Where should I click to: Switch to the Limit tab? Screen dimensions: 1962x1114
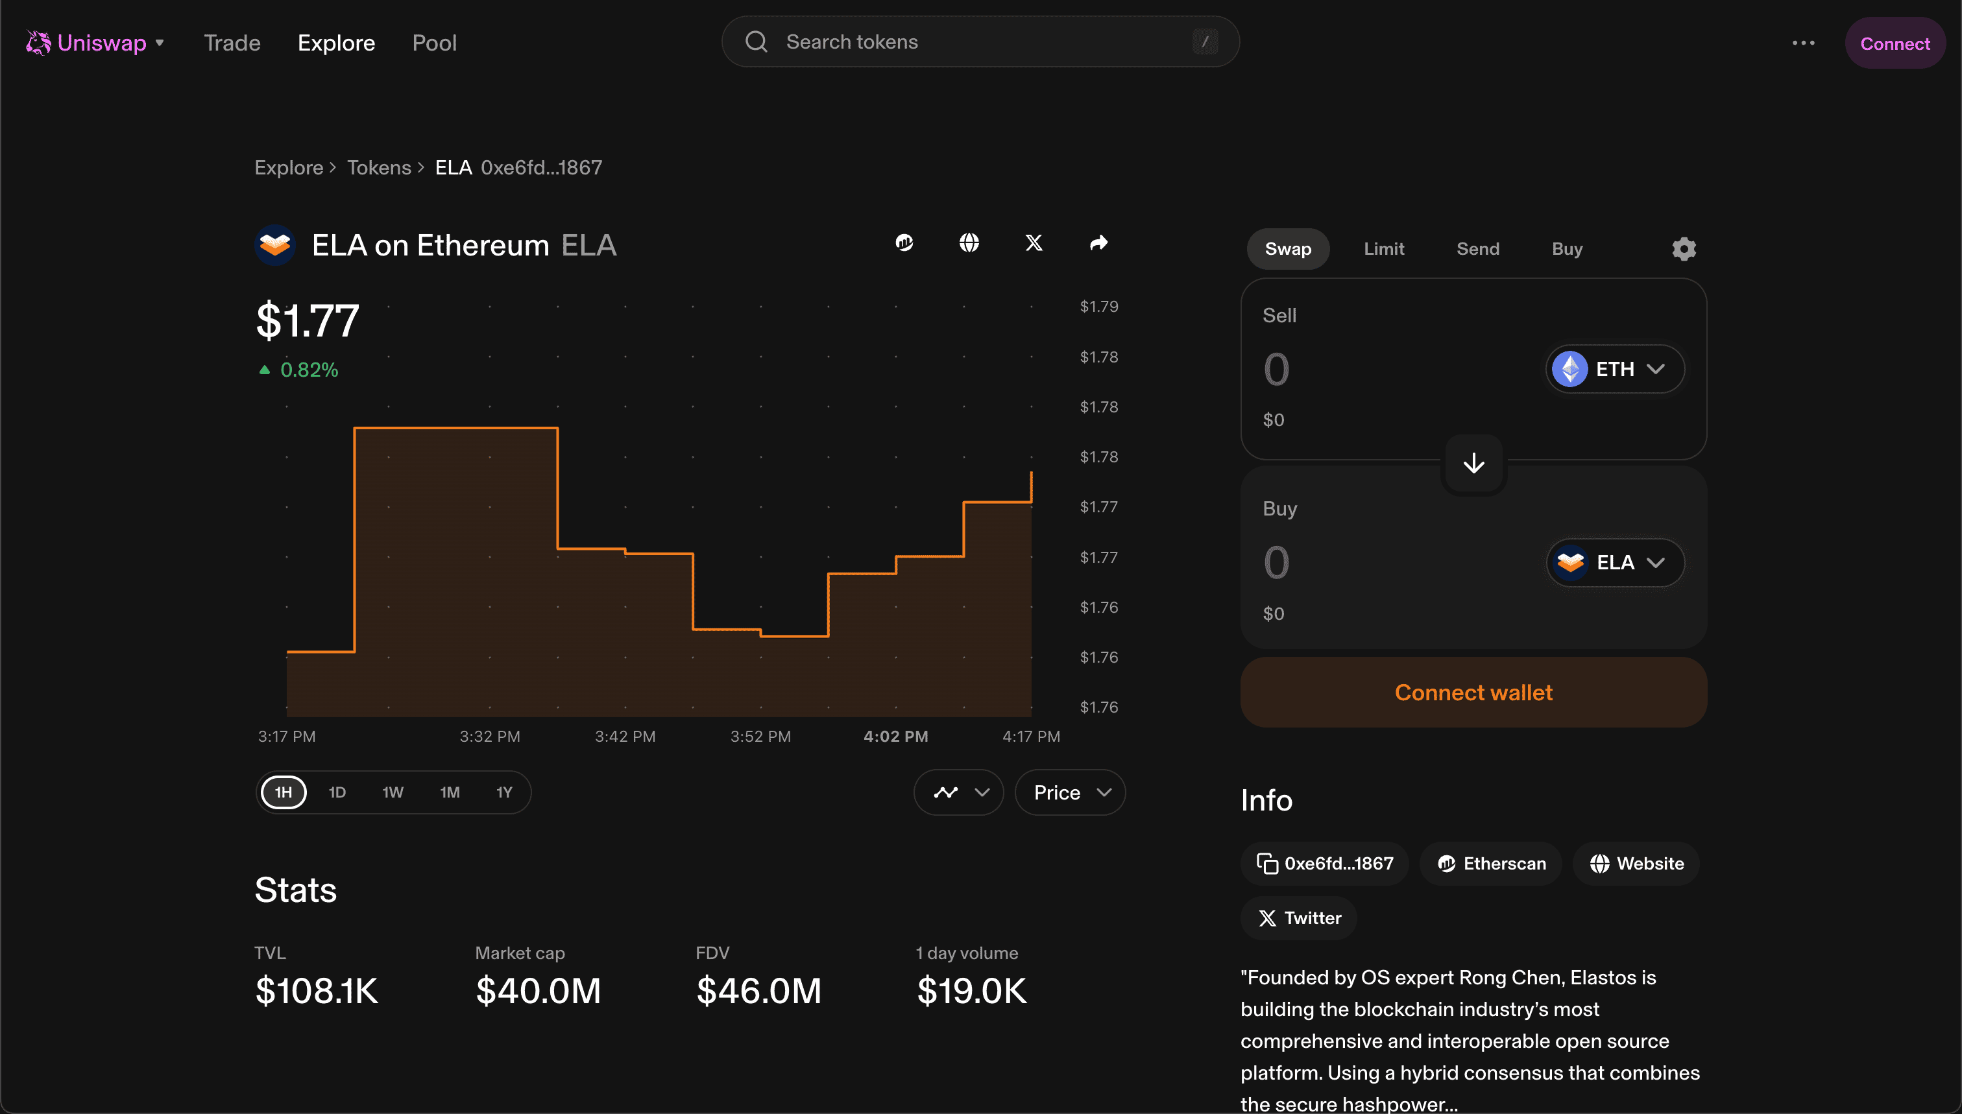pyautogui.click(x=1383, y=248)
